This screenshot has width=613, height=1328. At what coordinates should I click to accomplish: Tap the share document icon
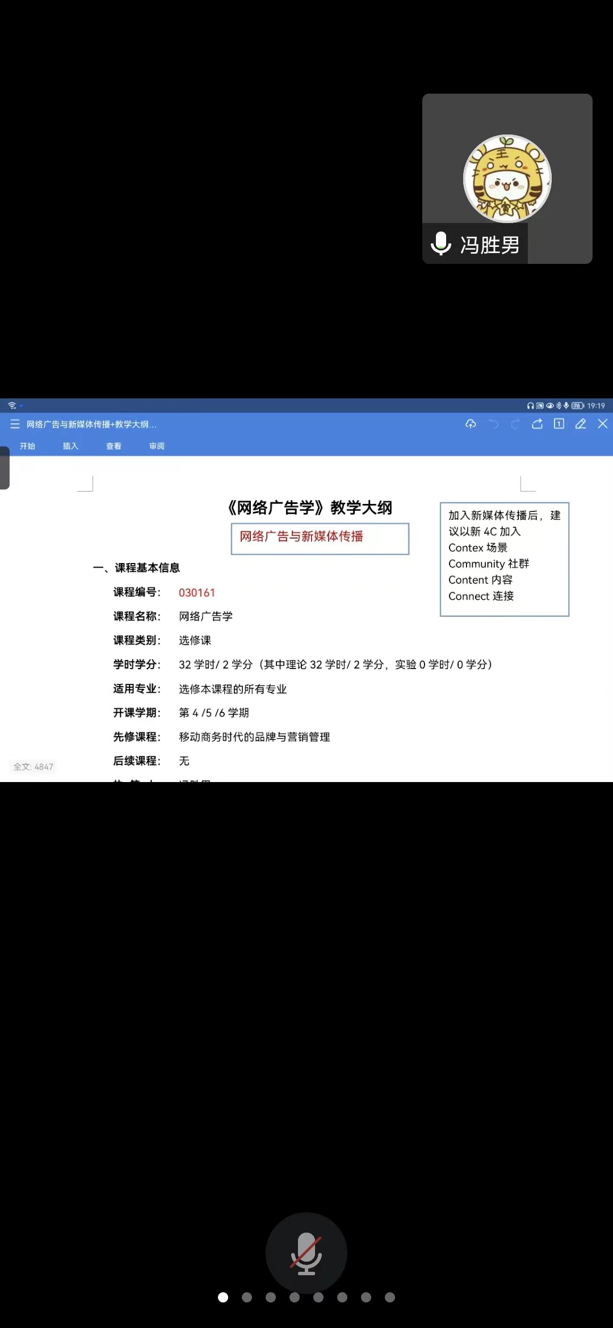537,424
